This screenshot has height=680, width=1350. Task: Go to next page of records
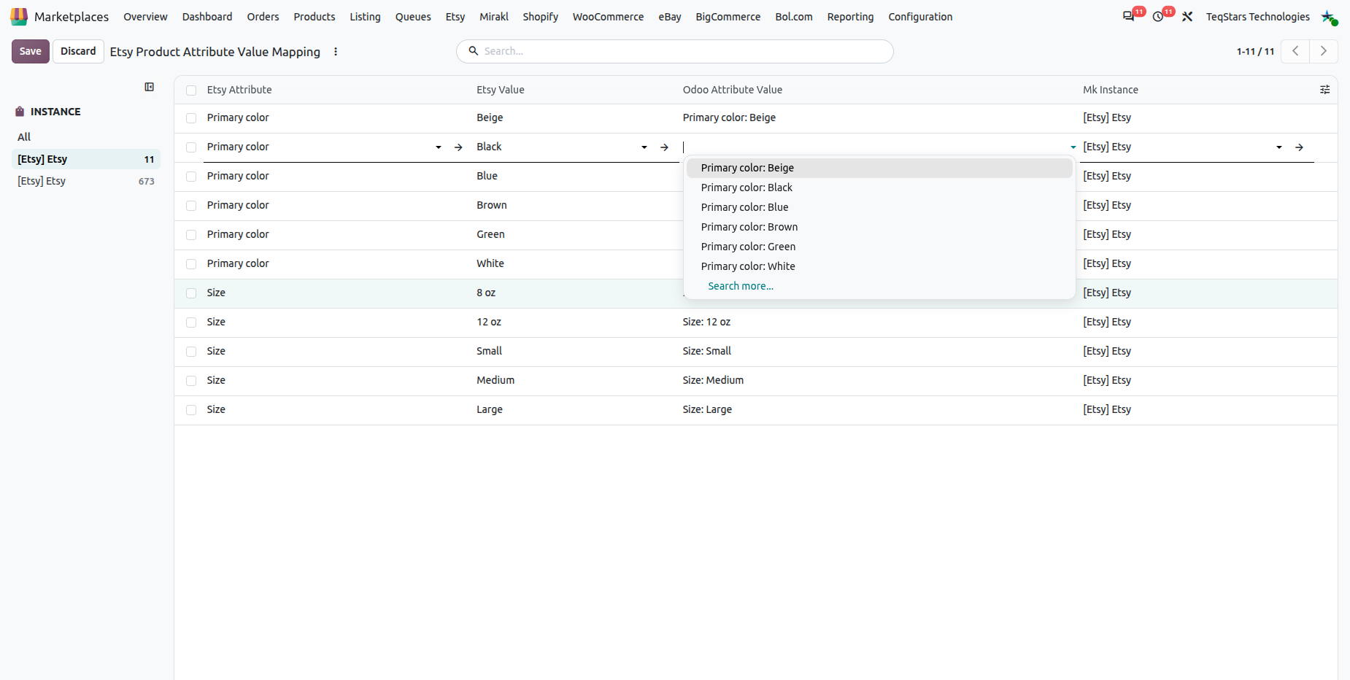click(1324, 51)
